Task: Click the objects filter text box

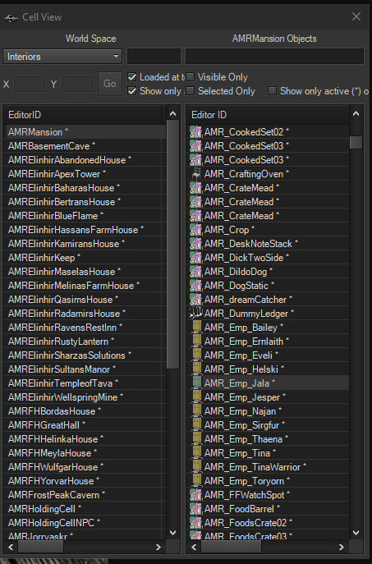Action: coord(274,57)
